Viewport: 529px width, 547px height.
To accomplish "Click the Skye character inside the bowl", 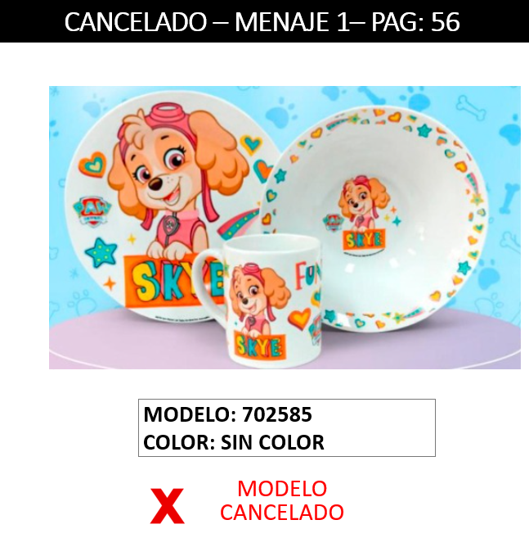I will coord(363,203).
